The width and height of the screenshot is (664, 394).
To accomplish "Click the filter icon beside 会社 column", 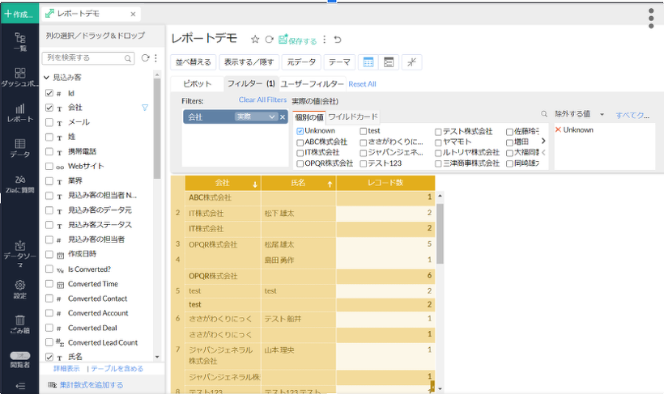I will pyautogui.click(x=145, y=107).
